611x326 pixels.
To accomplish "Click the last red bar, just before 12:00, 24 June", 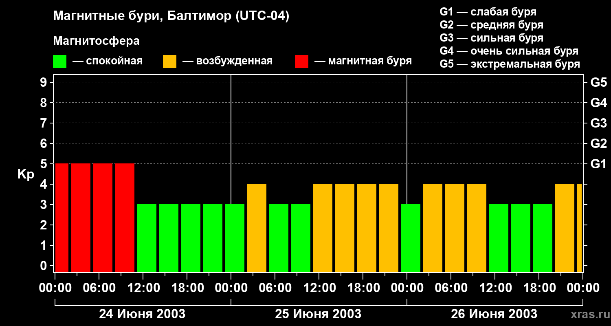I will [x=125, y=218].
